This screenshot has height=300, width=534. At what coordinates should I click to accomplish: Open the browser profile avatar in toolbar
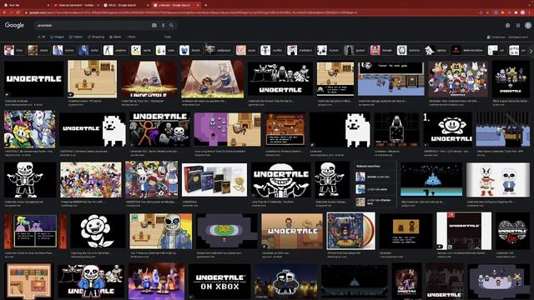point(523,12)
